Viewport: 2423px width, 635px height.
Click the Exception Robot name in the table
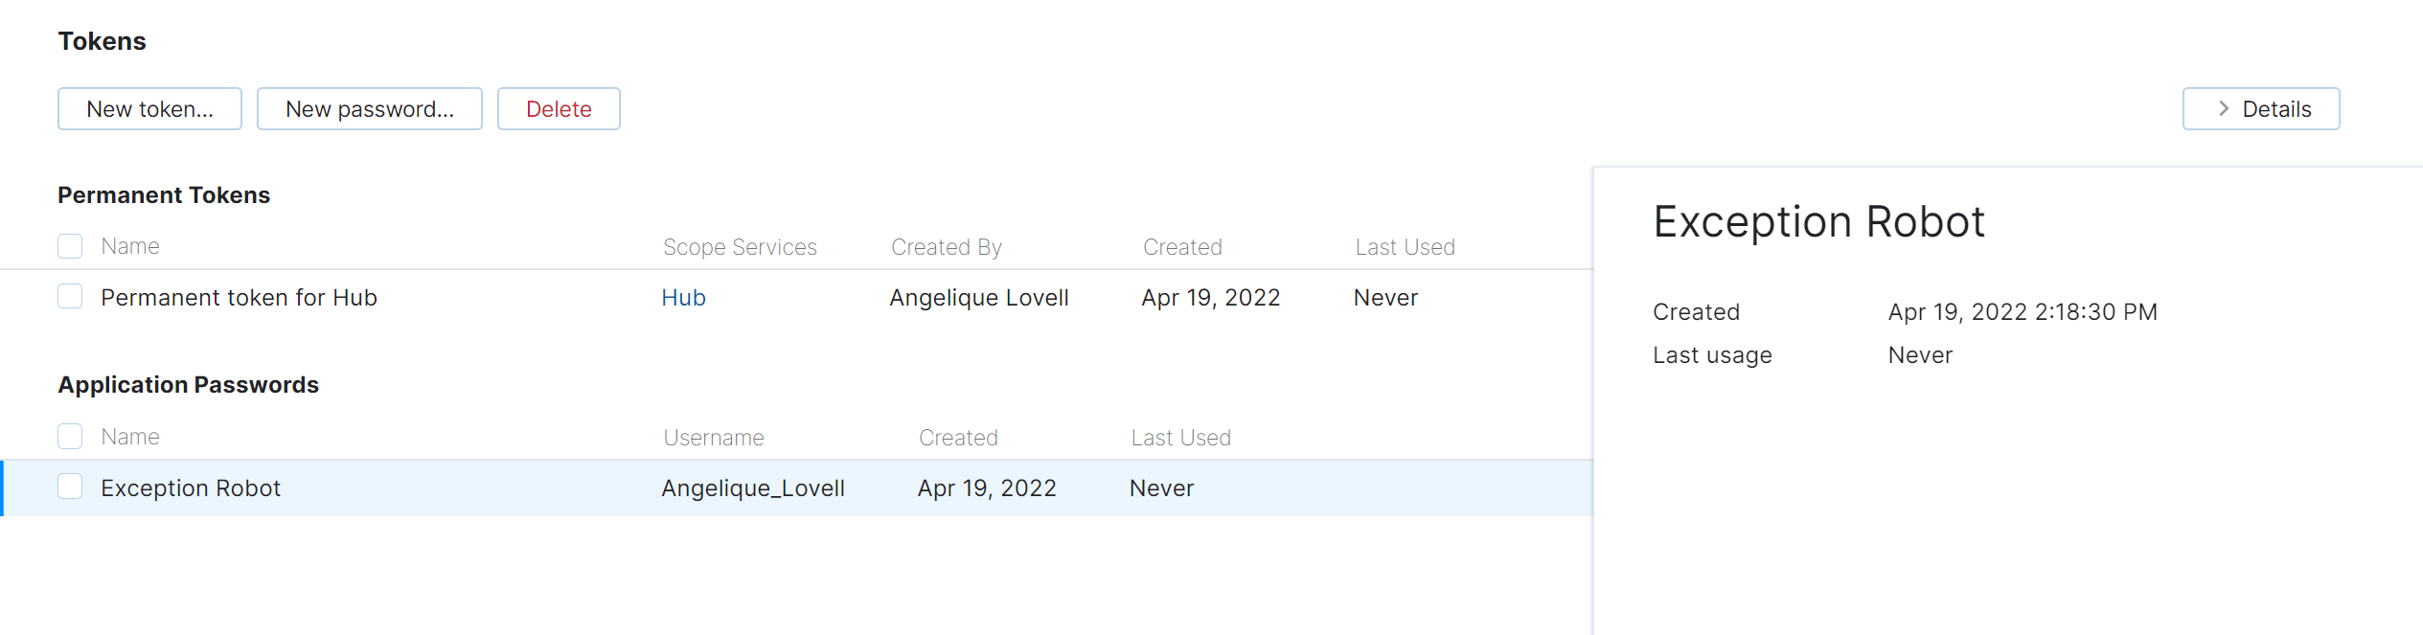pos(191,488)
